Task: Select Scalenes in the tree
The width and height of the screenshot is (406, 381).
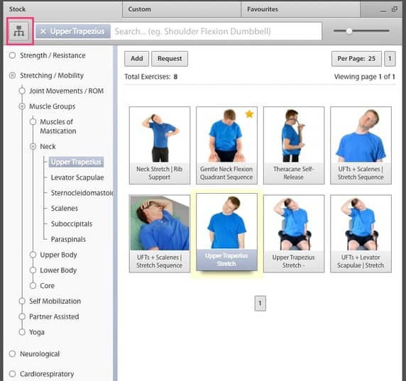Action: click(x=64, y=209)
